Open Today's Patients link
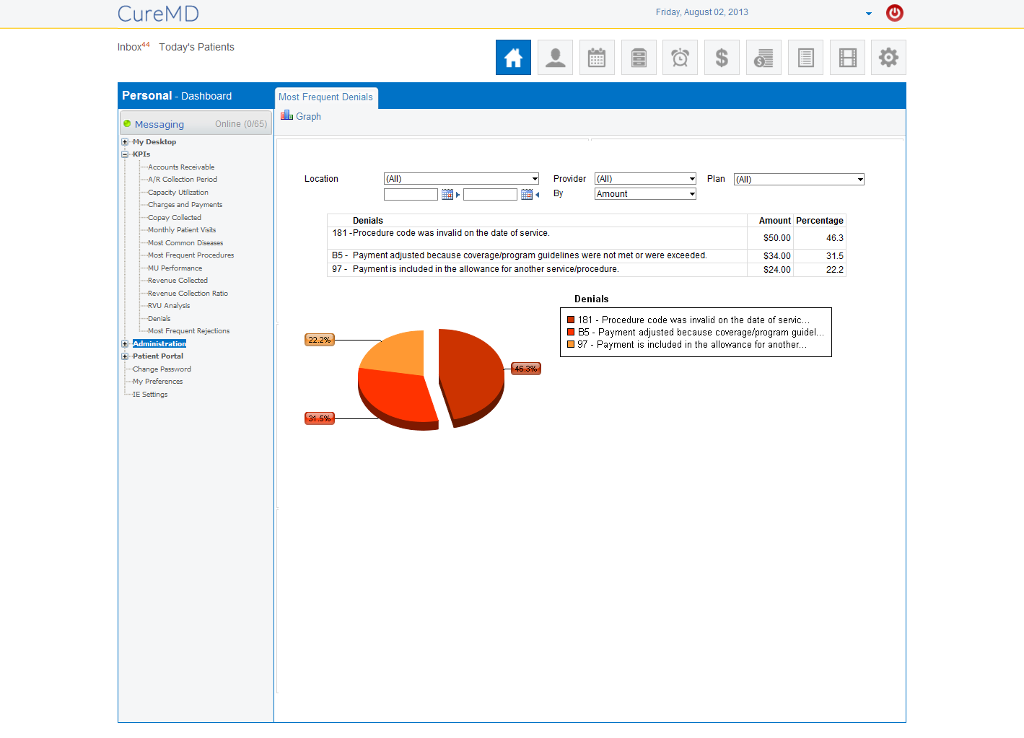The height and width of the screenshot is (738, 1024). 196,47
